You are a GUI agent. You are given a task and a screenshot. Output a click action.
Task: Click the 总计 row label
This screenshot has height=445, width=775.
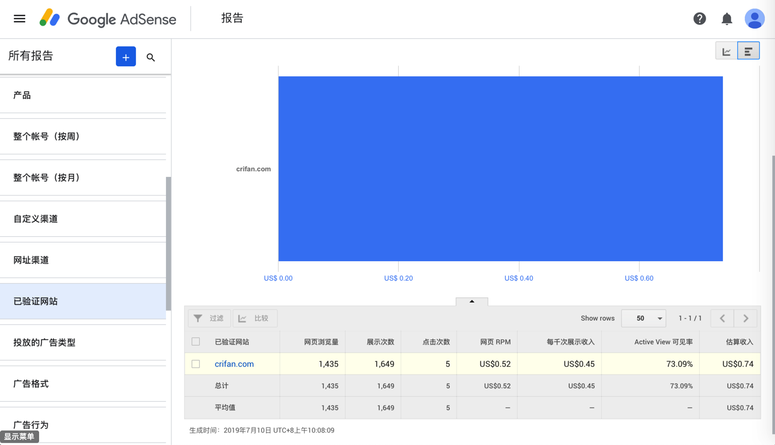tap(222, 386)
